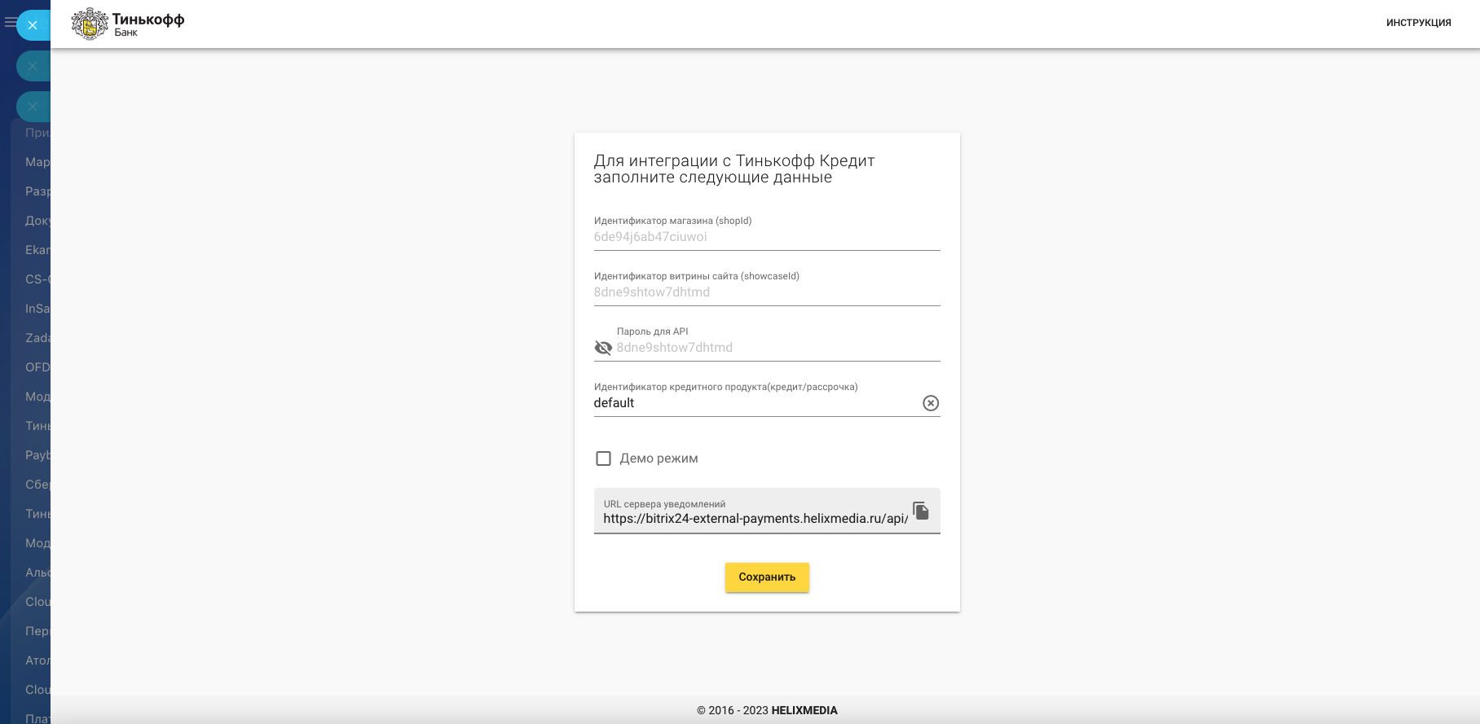
Task: Save settings with the Сохранить button
Action: coord(767,577)
